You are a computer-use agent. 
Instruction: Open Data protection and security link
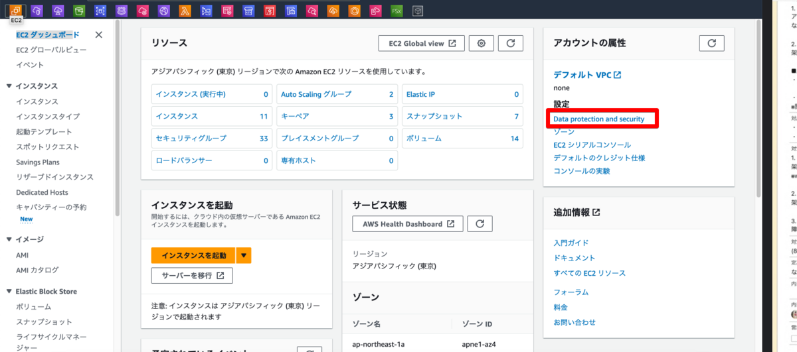pyautogui.click(x=599, y=119)
